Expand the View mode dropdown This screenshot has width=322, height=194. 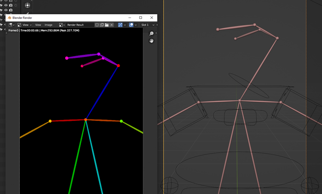pos(24,25)
